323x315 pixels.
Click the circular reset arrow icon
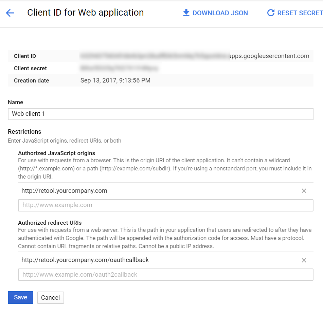point(271,13)
